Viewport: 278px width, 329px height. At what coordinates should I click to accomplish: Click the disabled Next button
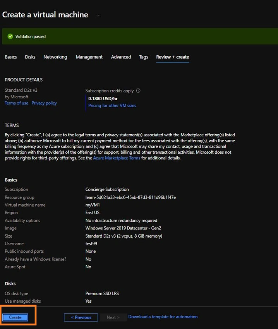[x=113, y=317]
